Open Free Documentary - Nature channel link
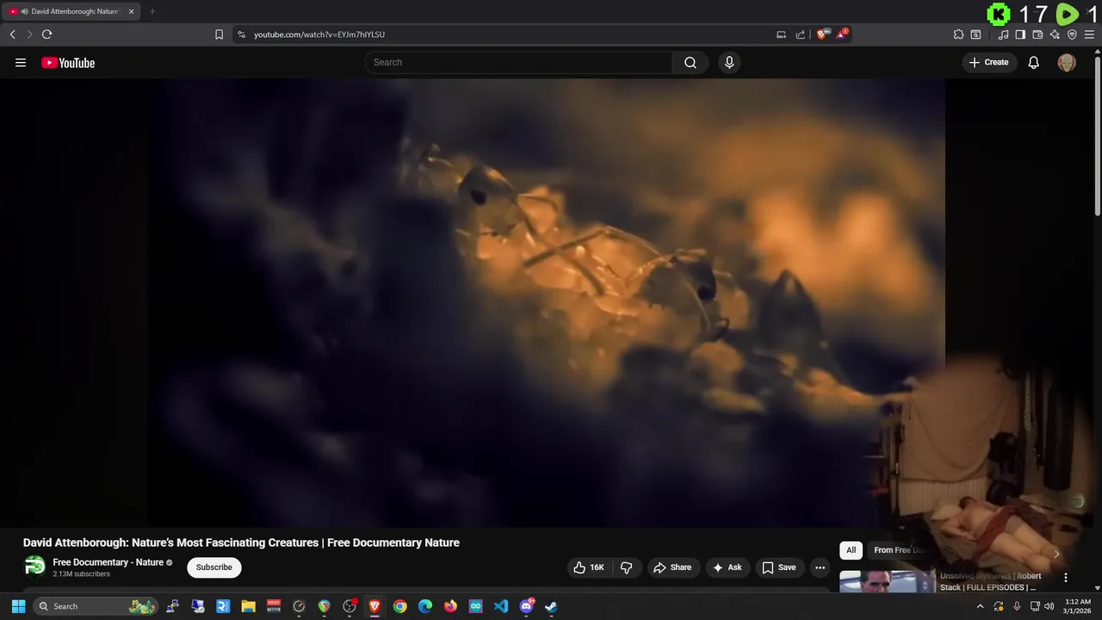 pos(108,562)
